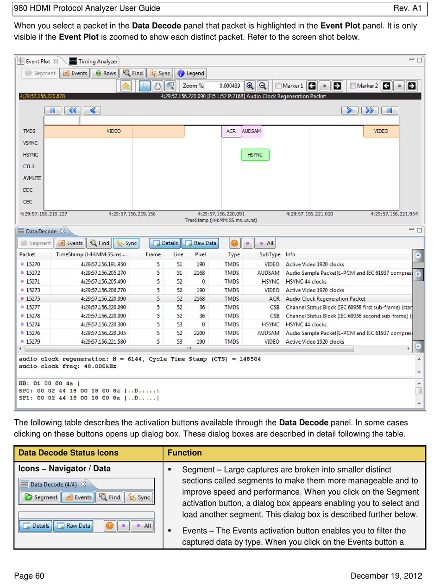Click Find button in the Data Decode toolbar
The height and width of the screenshot is (587, 440).
[x=99, y=243]
